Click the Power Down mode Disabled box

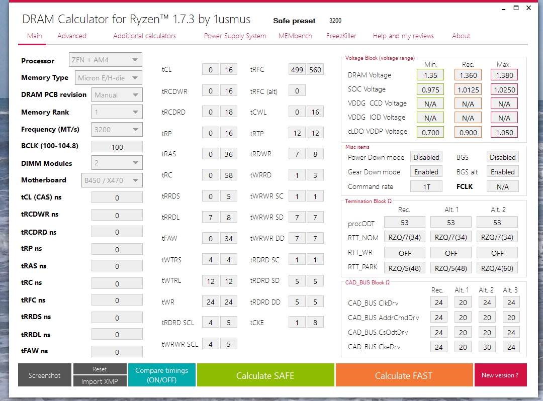click(x=426, y=157)
